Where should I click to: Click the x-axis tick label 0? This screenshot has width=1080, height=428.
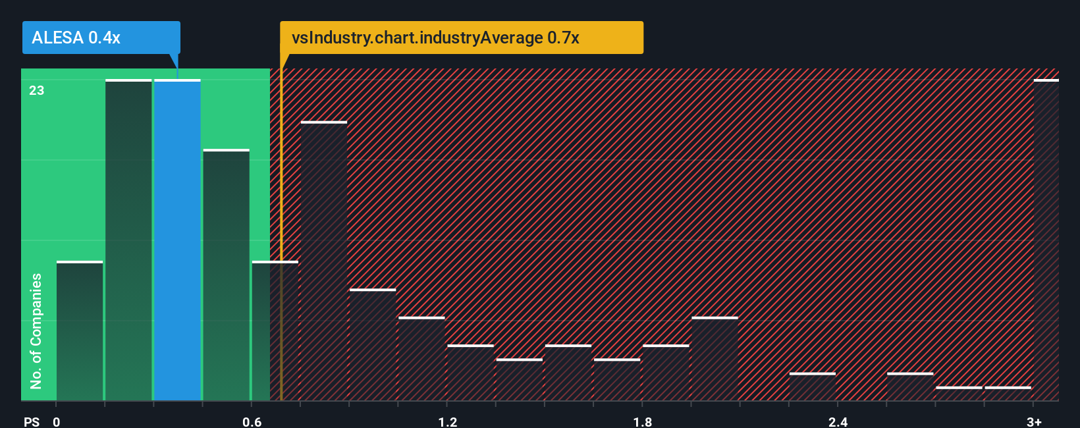tap(57, 421)
